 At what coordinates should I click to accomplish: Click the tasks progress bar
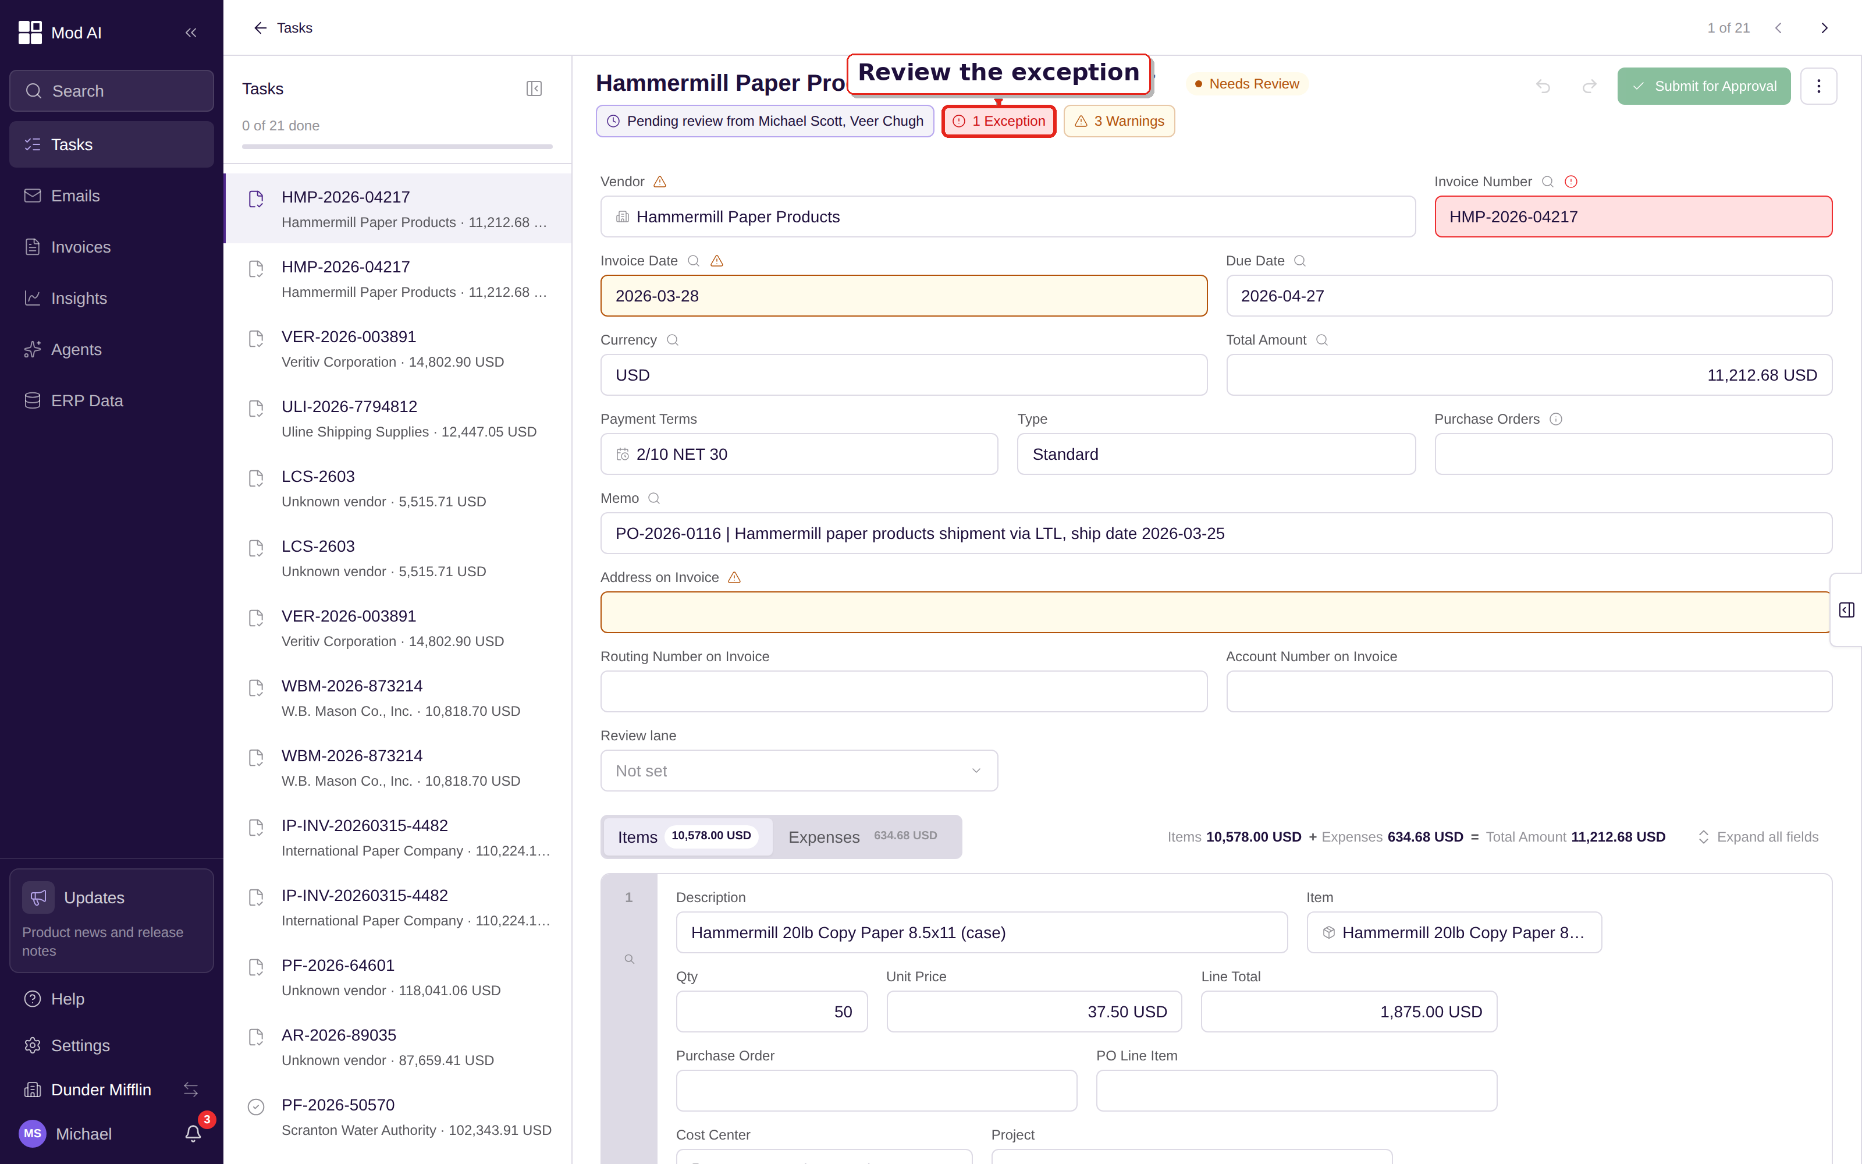pyautogui.click(x=397, y=146)
